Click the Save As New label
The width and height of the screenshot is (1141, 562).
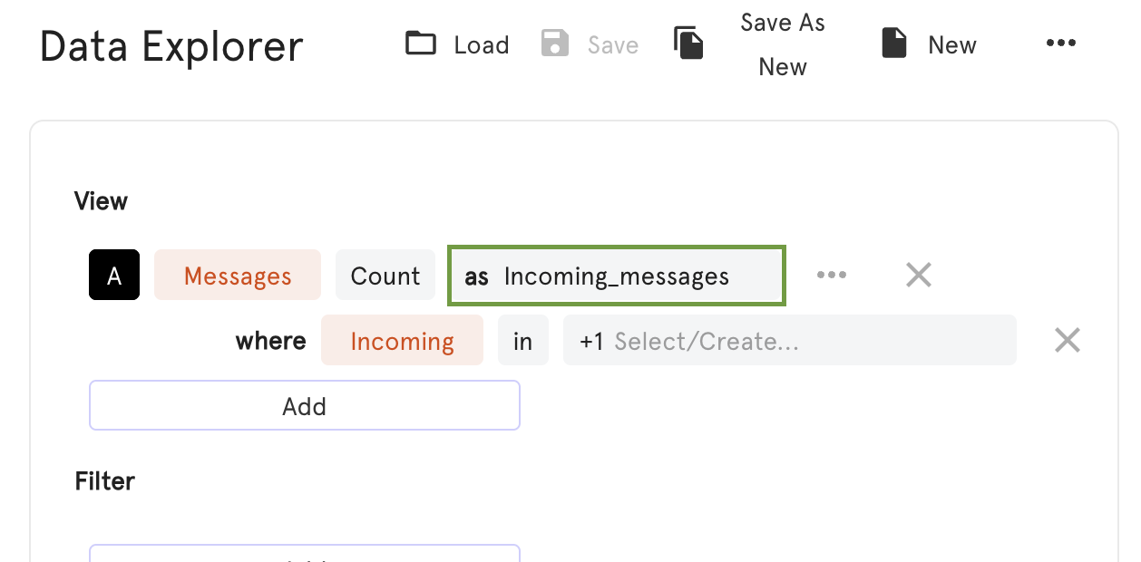(x=783, y=44)
